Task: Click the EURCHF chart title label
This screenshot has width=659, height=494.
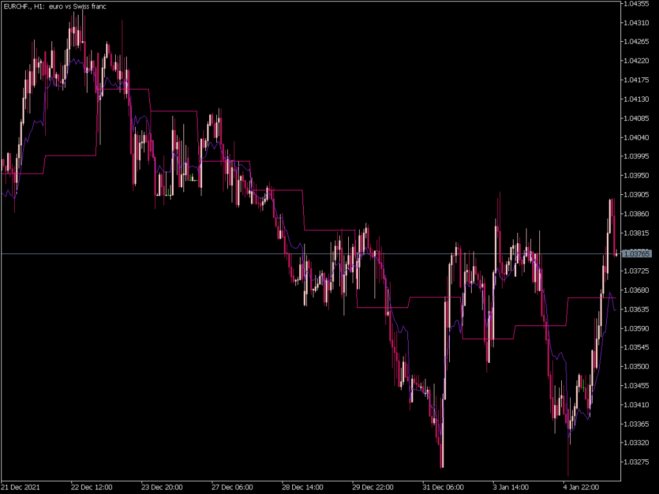Action: pos(55,6)
